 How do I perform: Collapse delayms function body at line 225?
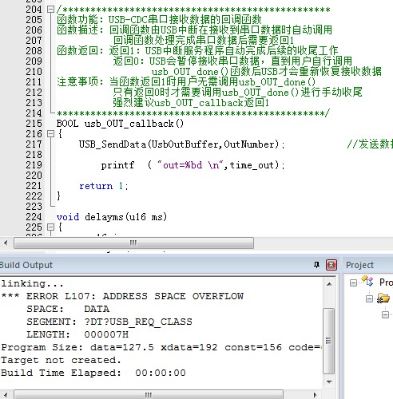tap(50, 227)
